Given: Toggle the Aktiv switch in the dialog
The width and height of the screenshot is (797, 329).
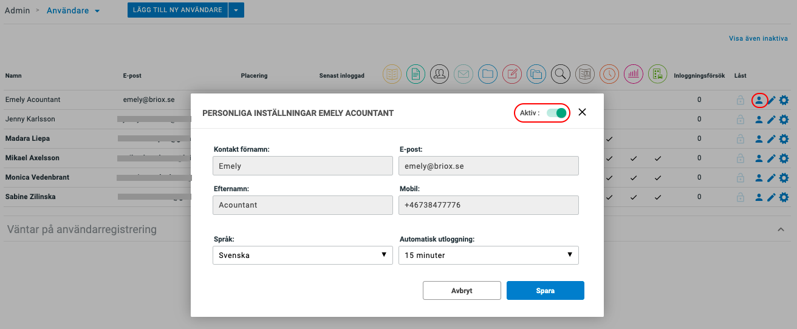Looking at the screenshot, I should (556, 113).
